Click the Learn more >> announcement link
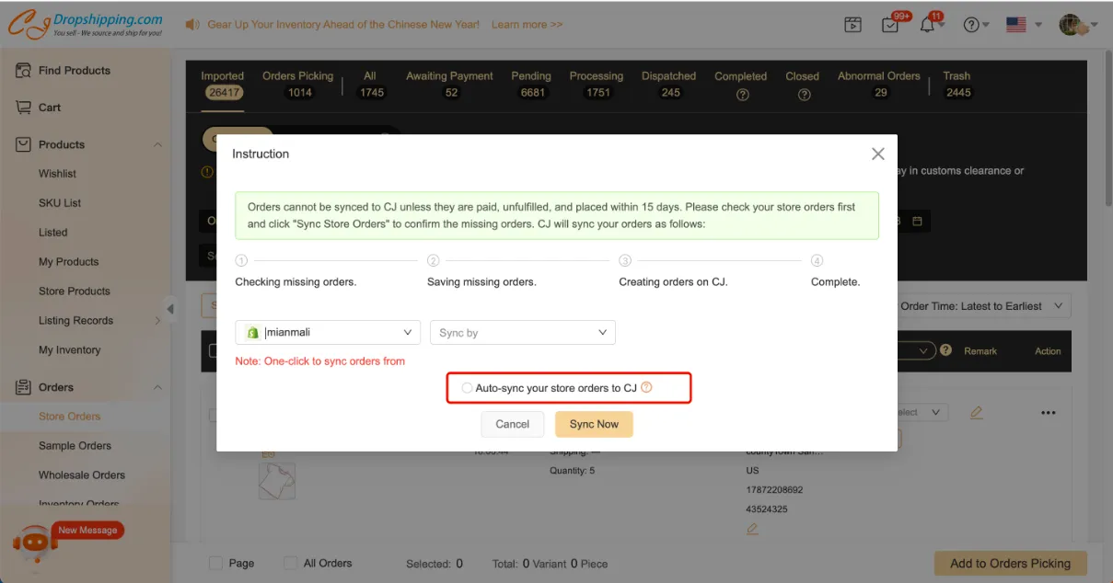 tap(527, 25)
